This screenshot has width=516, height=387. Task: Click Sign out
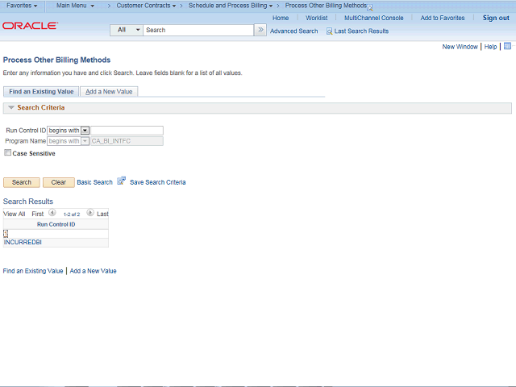tap(496, 18)
